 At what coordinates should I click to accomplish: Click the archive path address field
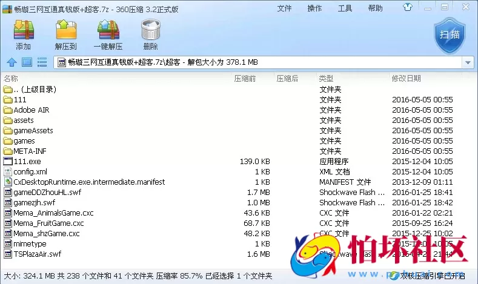259,62
